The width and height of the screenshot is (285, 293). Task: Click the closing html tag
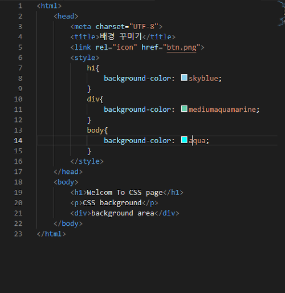[51, 234]
